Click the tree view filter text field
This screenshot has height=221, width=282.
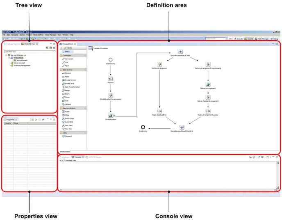coord(30,52)
